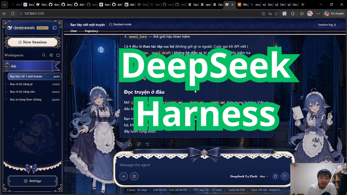Screen dimensions: 347x195
Task: Start a New Session
Action: point(33,42)
